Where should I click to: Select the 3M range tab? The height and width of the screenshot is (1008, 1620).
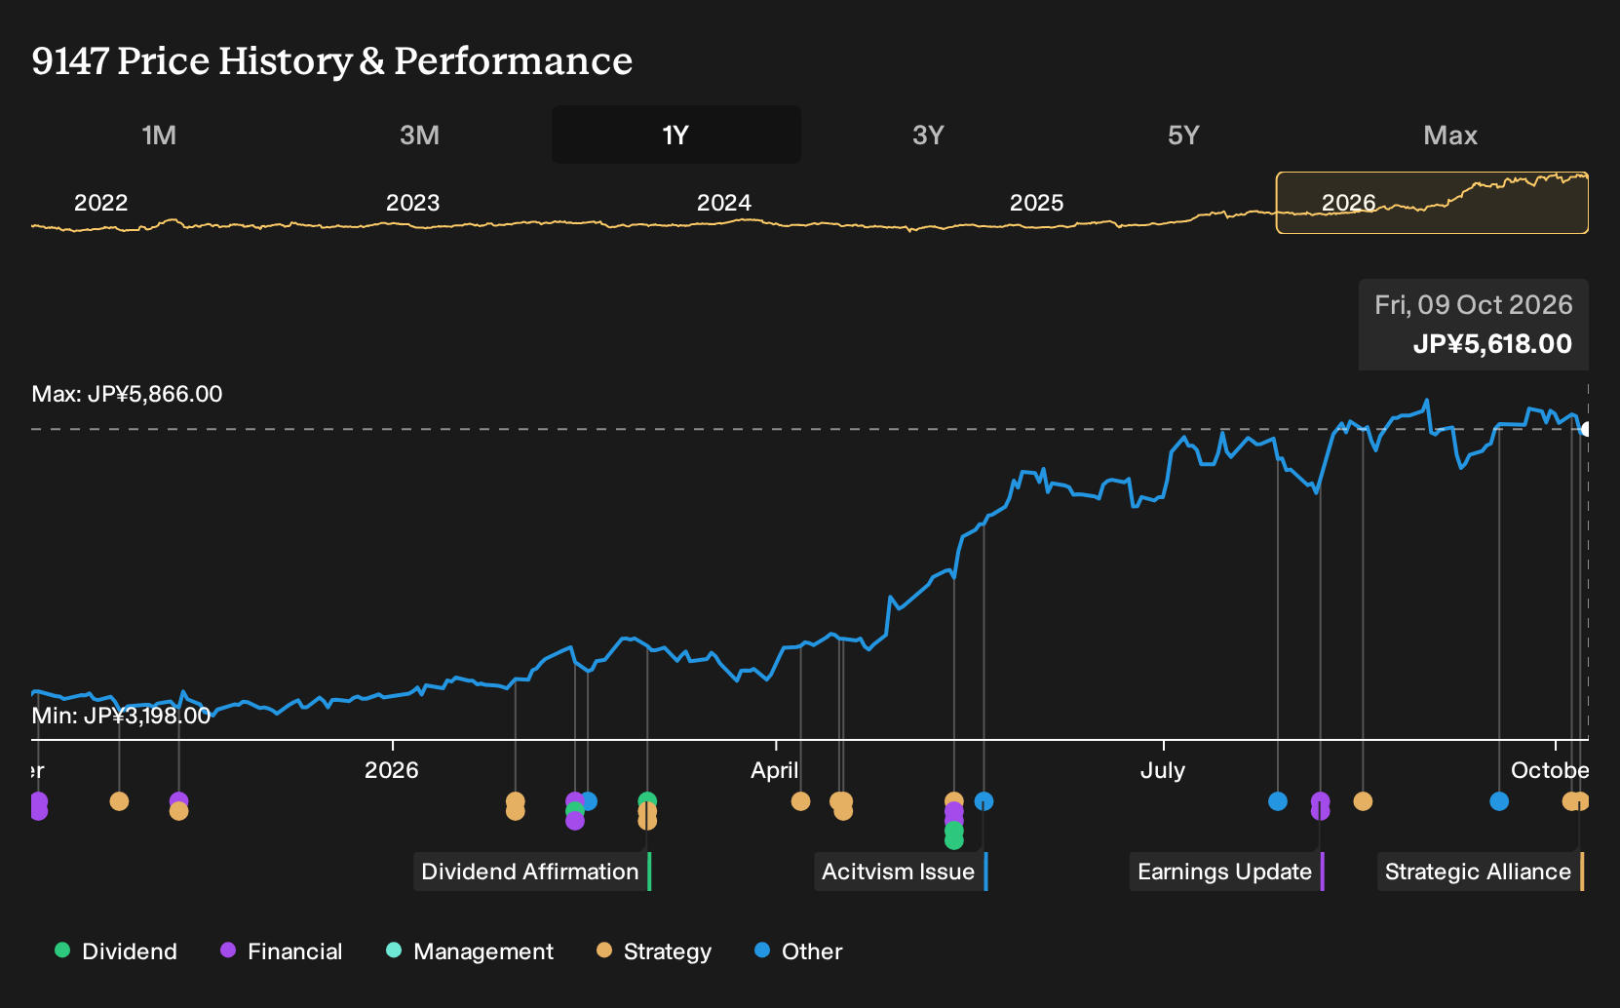coord(419,135)
